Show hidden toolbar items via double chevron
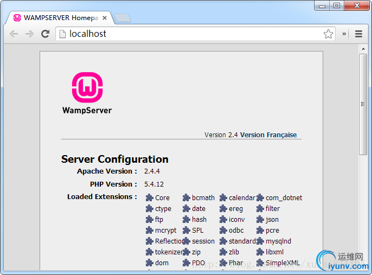This screenshot has height=275, width=372. click(344, 34)
